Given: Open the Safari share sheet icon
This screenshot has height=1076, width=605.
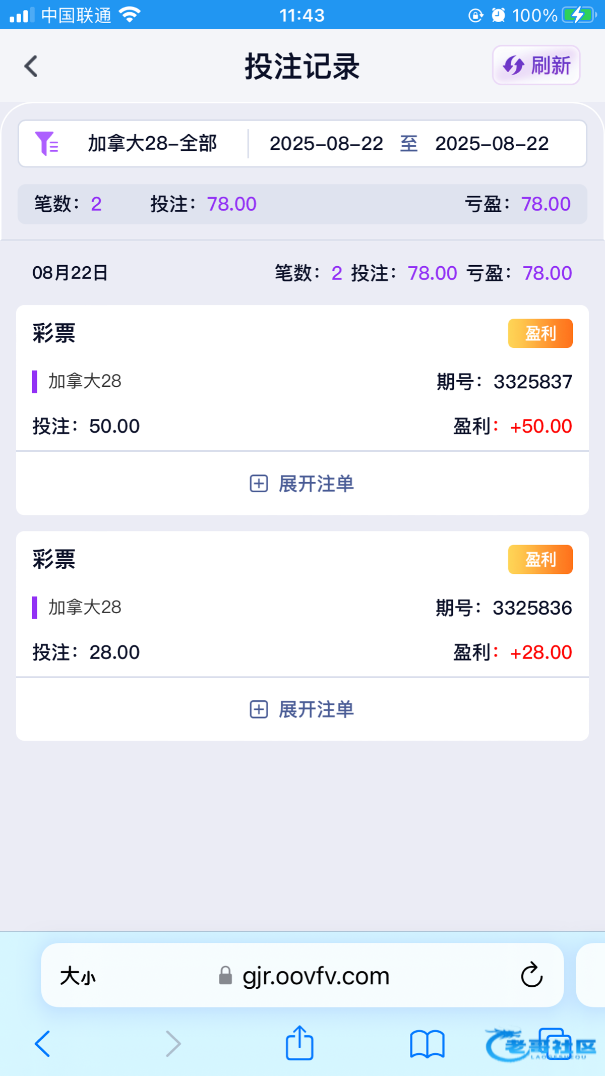Looking at the screenshot, I should [299, 1043].
